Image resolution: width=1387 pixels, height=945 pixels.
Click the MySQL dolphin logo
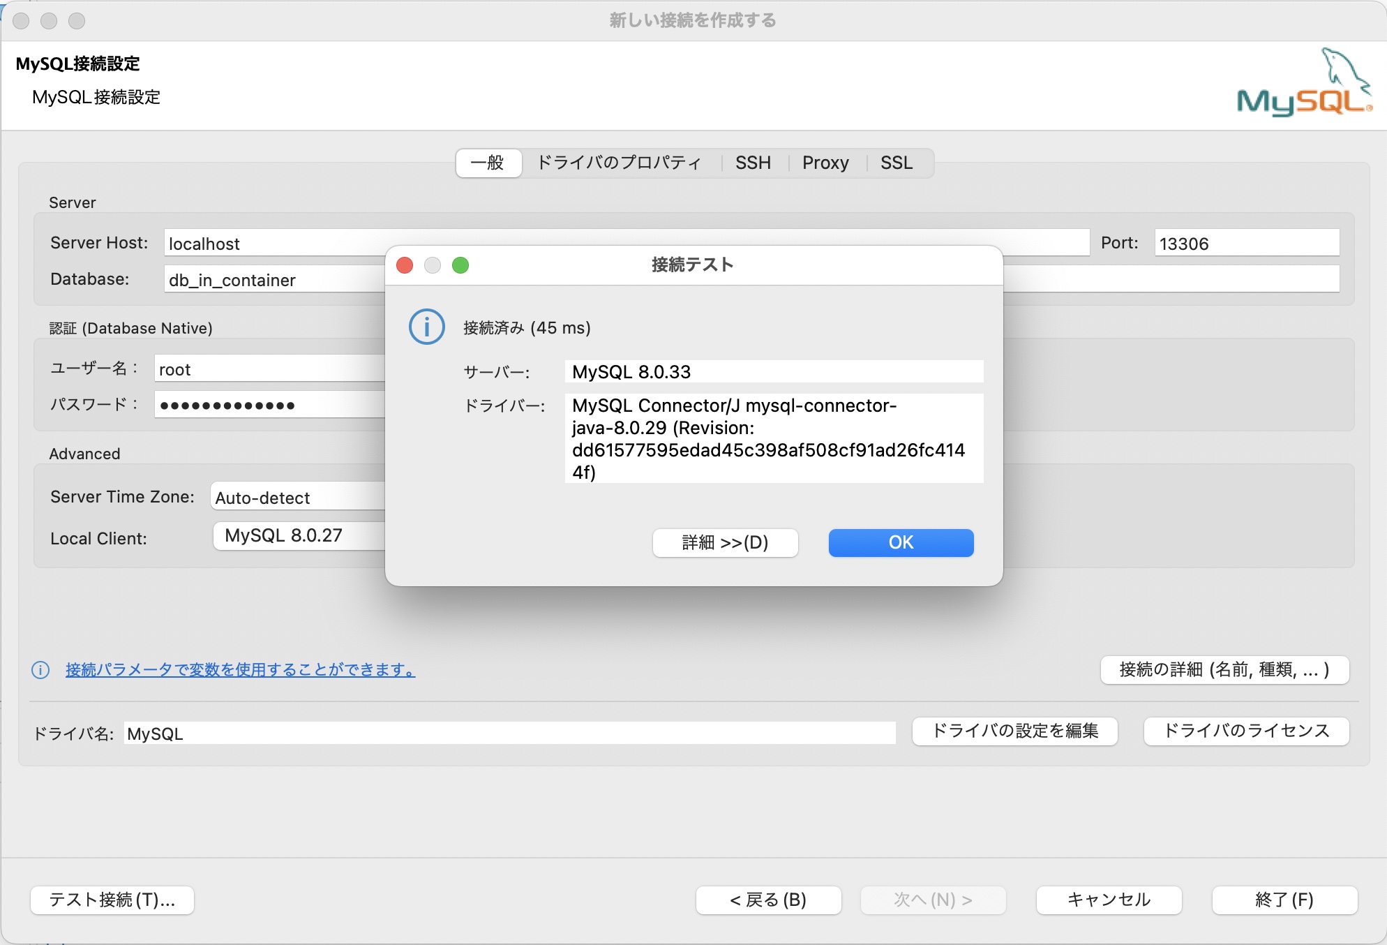pos(1304,82)
